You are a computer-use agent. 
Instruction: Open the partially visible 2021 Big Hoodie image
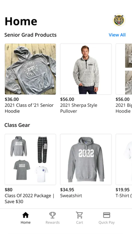point(124,69)
